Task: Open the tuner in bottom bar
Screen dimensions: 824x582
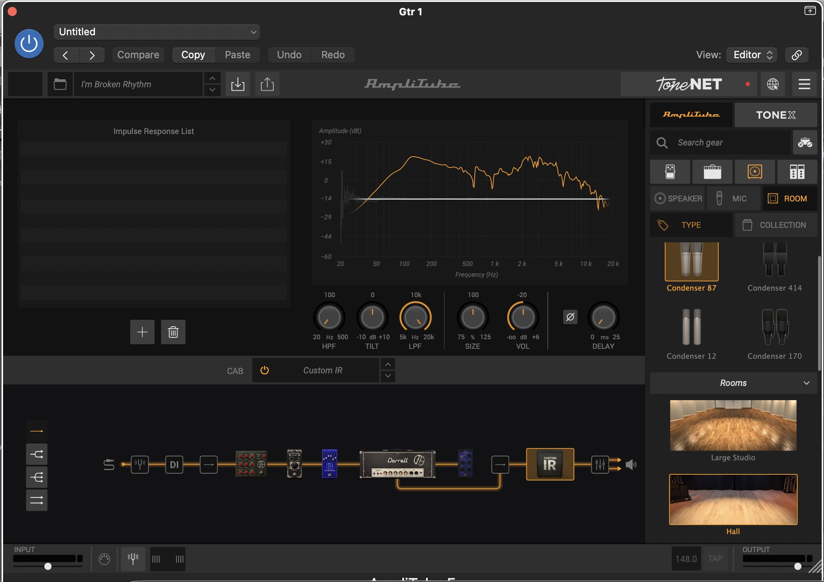Action: [x=133, y=559]
